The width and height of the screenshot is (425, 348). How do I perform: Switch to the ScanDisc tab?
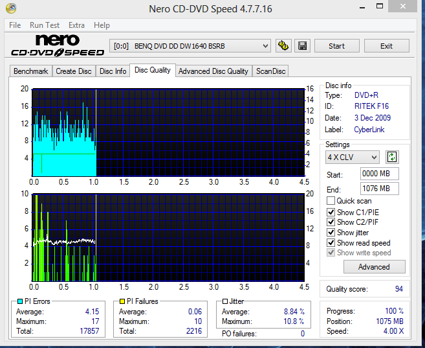click(x=271, y=71)
